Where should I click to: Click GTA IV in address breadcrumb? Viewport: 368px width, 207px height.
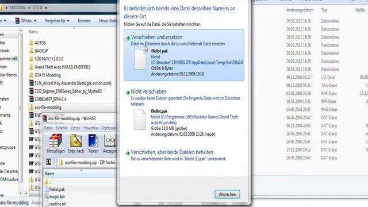pyautogui.click(x=37, y=7)
